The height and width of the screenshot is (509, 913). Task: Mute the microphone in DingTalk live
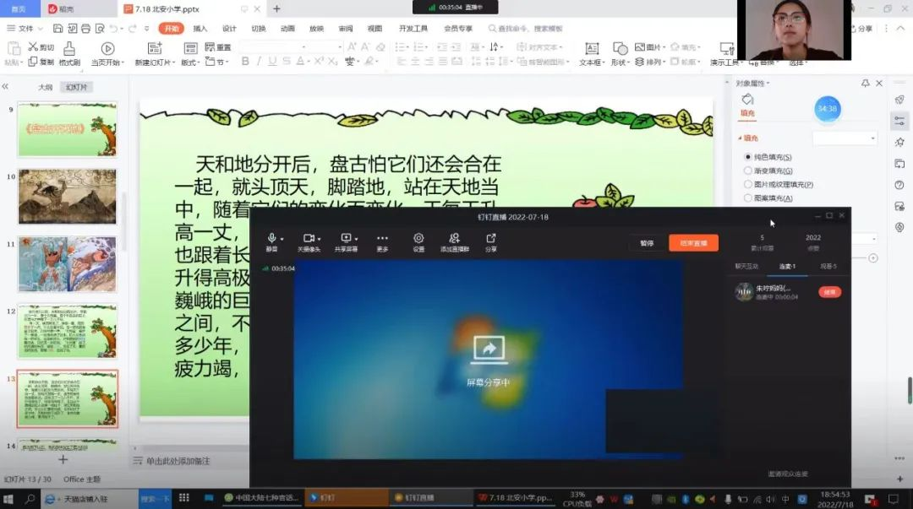click(x=271, y=240)
